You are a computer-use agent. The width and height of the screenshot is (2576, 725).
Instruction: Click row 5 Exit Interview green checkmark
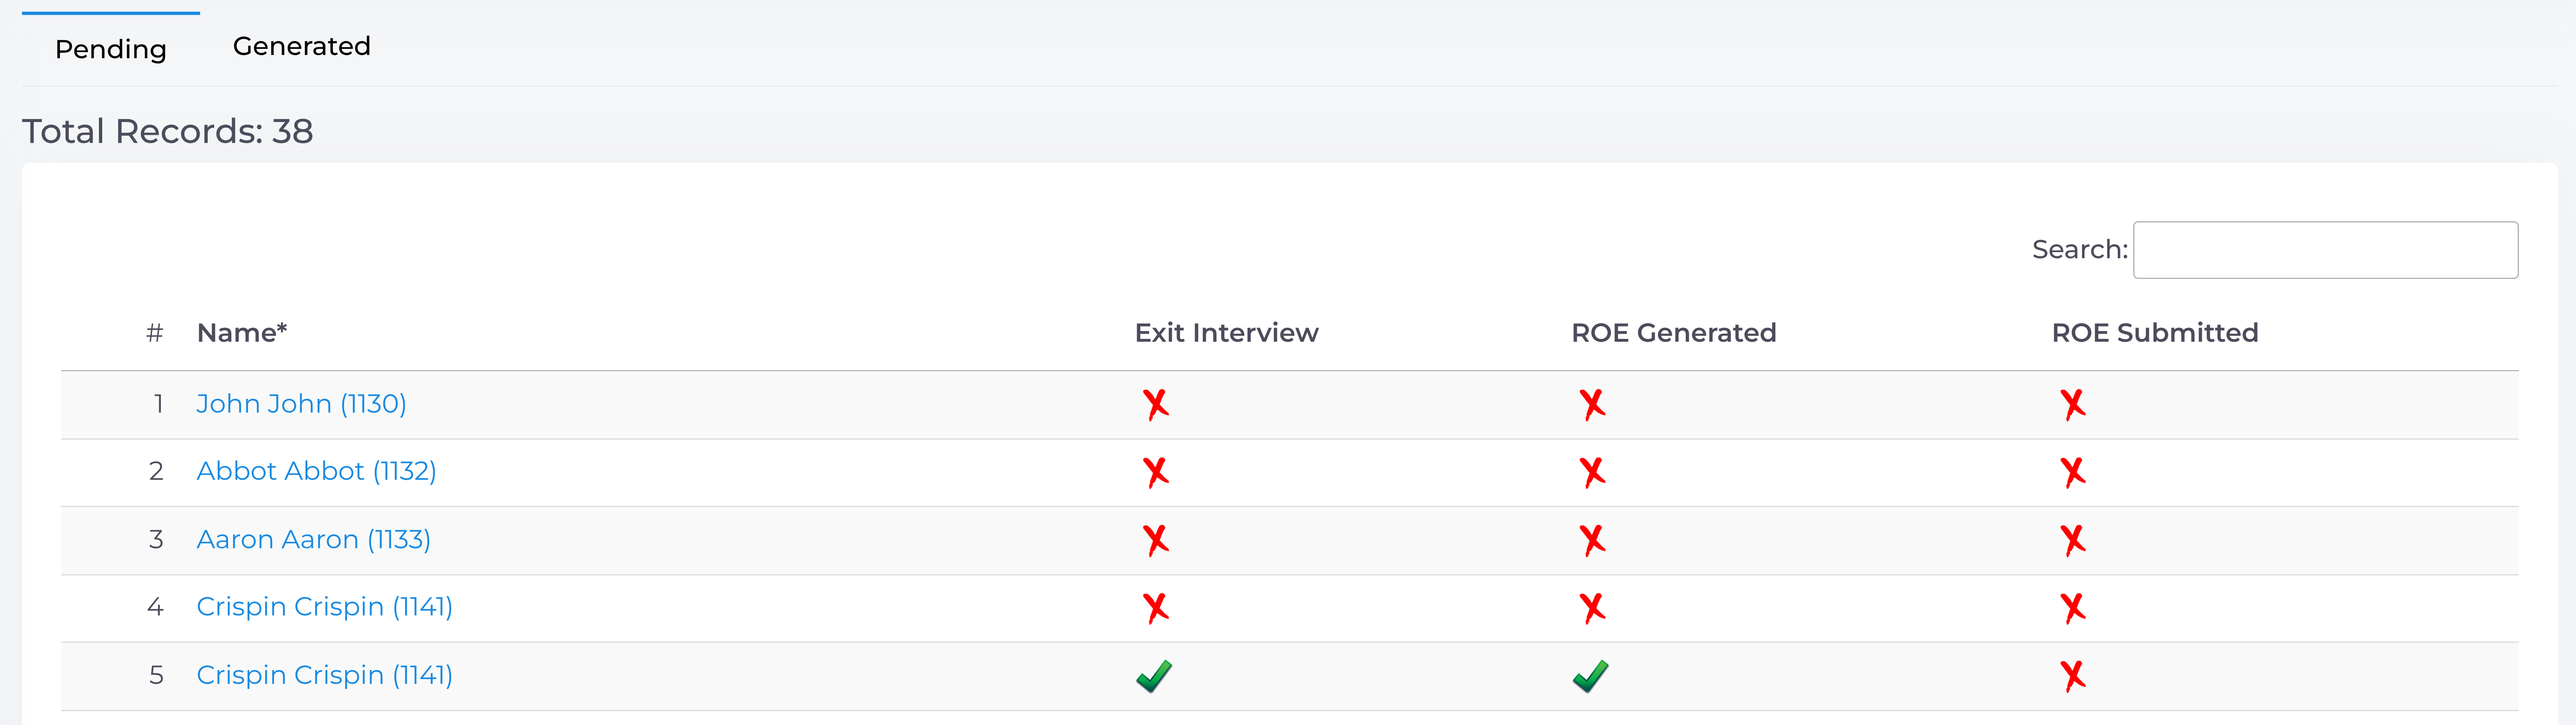[1154, 676]
